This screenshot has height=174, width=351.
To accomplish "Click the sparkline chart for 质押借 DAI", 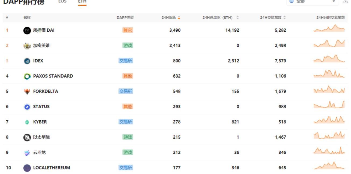I will [x=329, y=28].
